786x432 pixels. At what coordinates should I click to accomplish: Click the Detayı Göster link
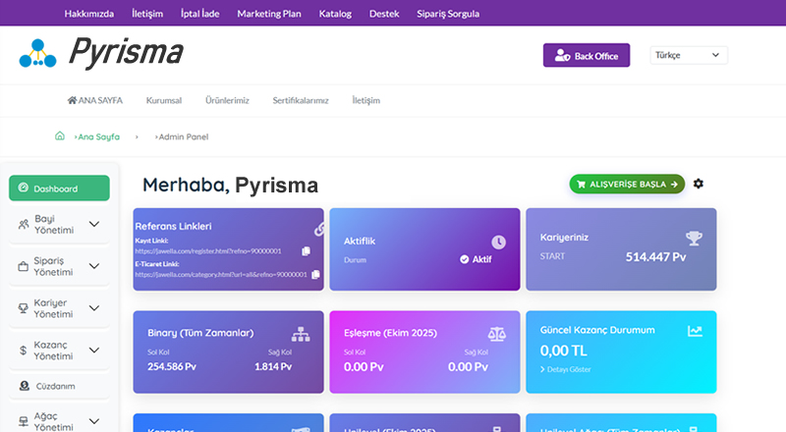570,368
